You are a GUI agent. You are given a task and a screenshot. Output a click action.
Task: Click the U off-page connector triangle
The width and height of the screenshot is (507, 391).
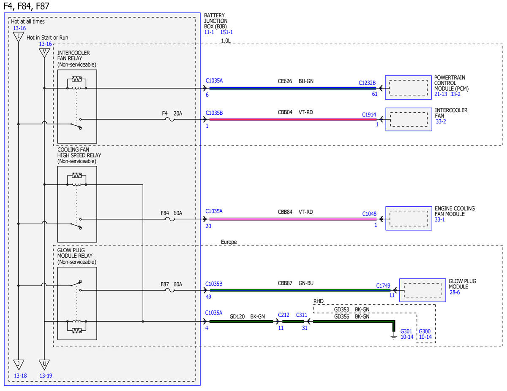(44, 364)
